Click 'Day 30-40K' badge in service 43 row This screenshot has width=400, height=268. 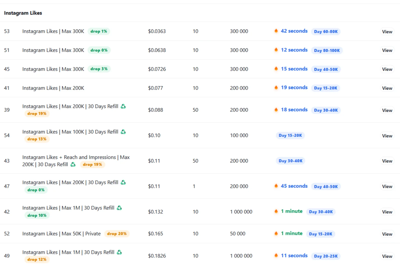point(290,161)
